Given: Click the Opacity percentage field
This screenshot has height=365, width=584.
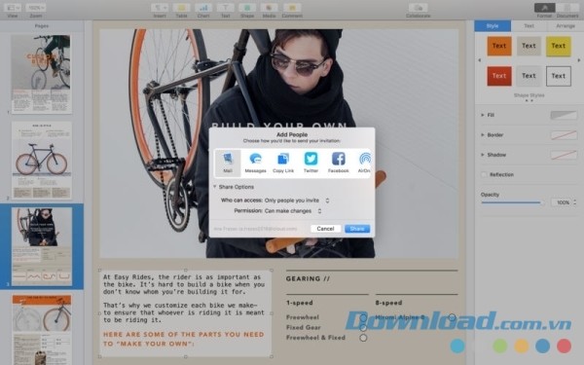Looking at the screenshot, I should [x=562, y=202].
